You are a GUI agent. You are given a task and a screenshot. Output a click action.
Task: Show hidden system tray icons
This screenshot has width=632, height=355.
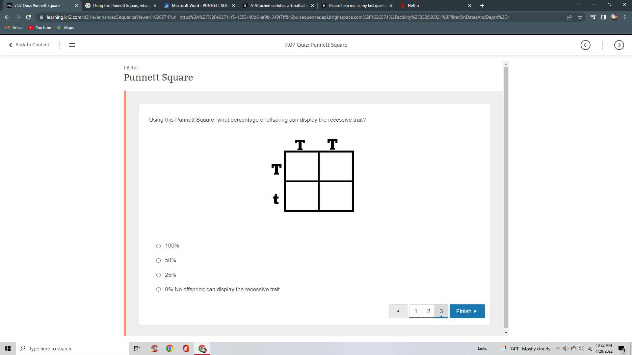558,348
